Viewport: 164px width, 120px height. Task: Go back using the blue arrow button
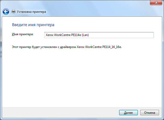(x=6, y=11)
